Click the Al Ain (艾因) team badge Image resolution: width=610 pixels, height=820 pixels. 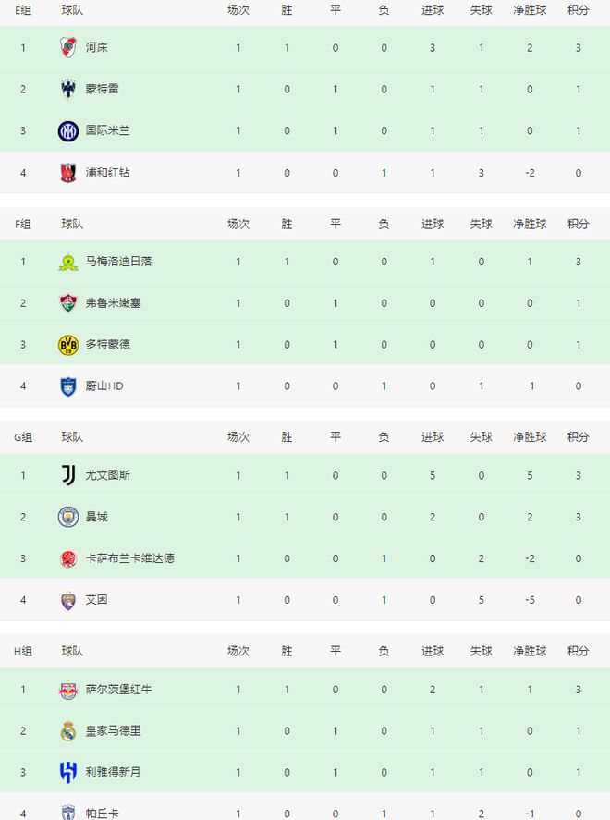pyautogui.click(x=68, y=600)
